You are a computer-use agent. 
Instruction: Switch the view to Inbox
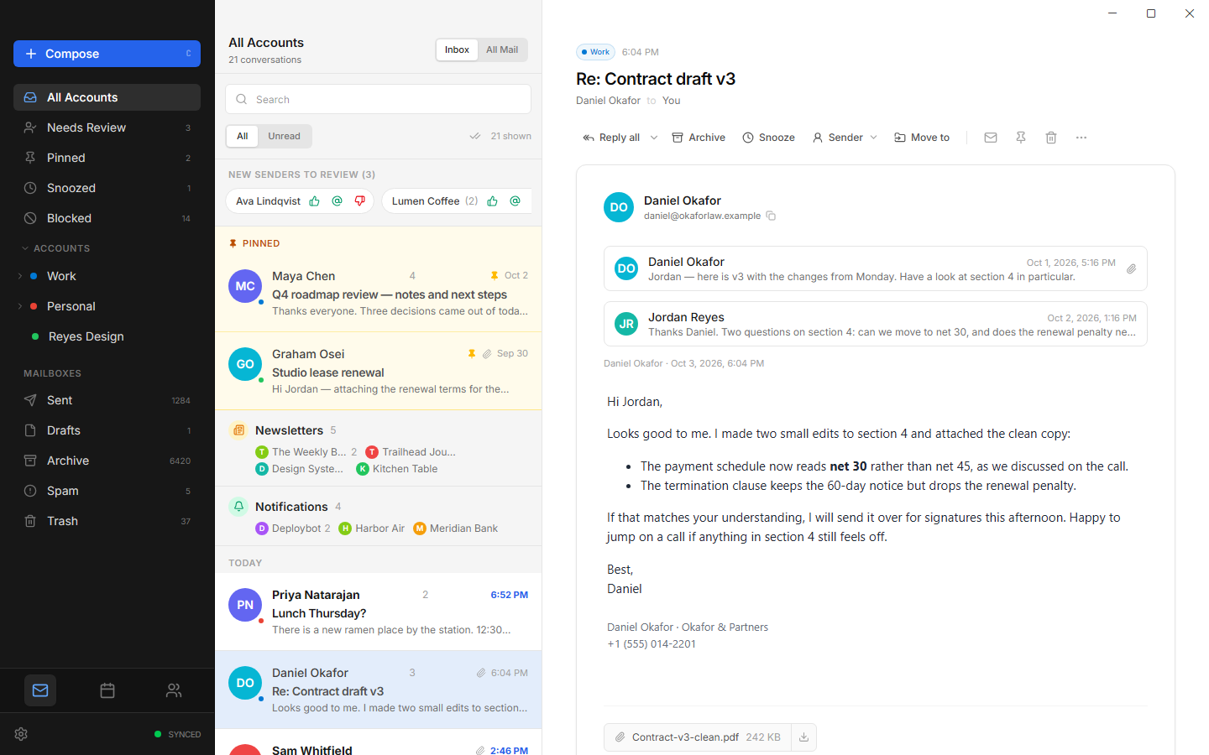[x=457, y=49]
